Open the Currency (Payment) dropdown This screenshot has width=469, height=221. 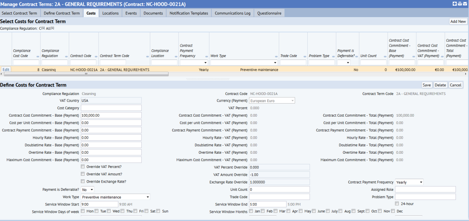272,101
